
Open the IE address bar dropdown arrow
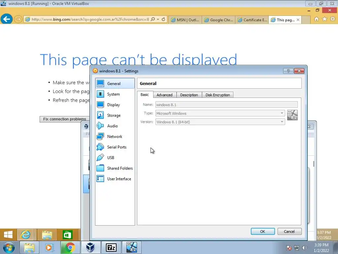[158, 19]
